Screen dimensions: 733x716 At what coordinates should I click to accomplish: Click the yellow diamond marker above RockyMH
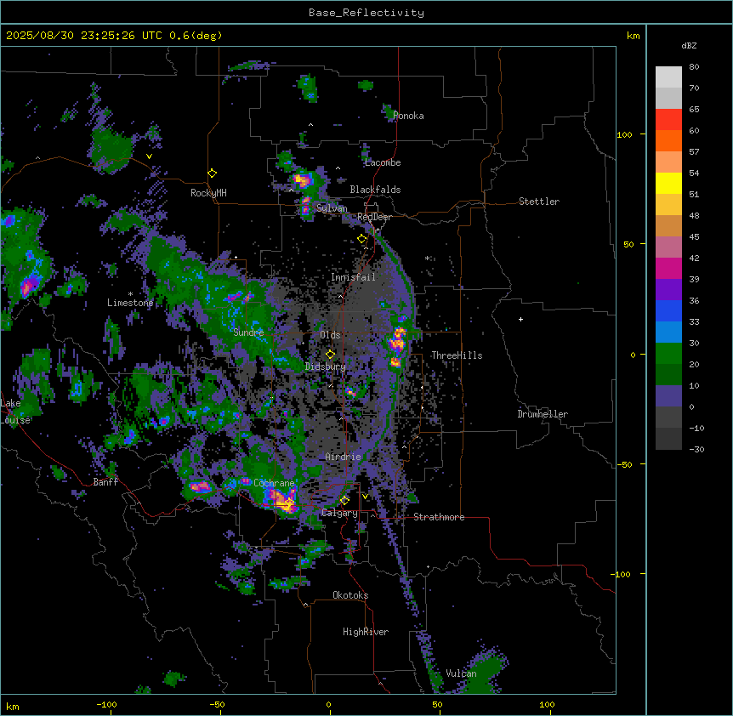pos(212,173)
